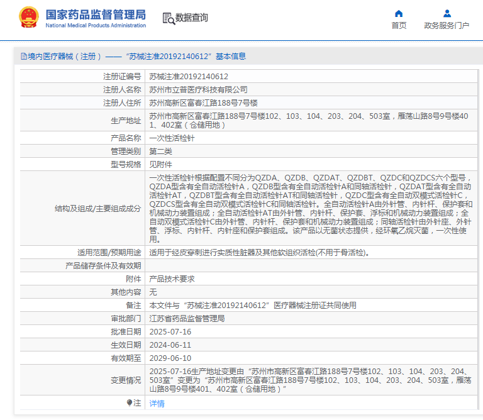Click approval department 江苏省药品监督管理局

click(x=187, y=319)
